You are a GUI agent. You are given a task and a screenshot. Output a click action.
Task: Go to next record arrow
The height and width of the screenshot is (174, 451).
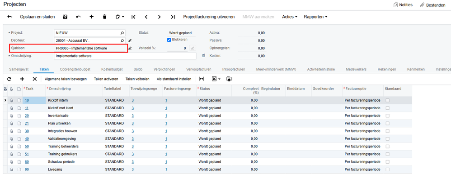click(160, 17)
